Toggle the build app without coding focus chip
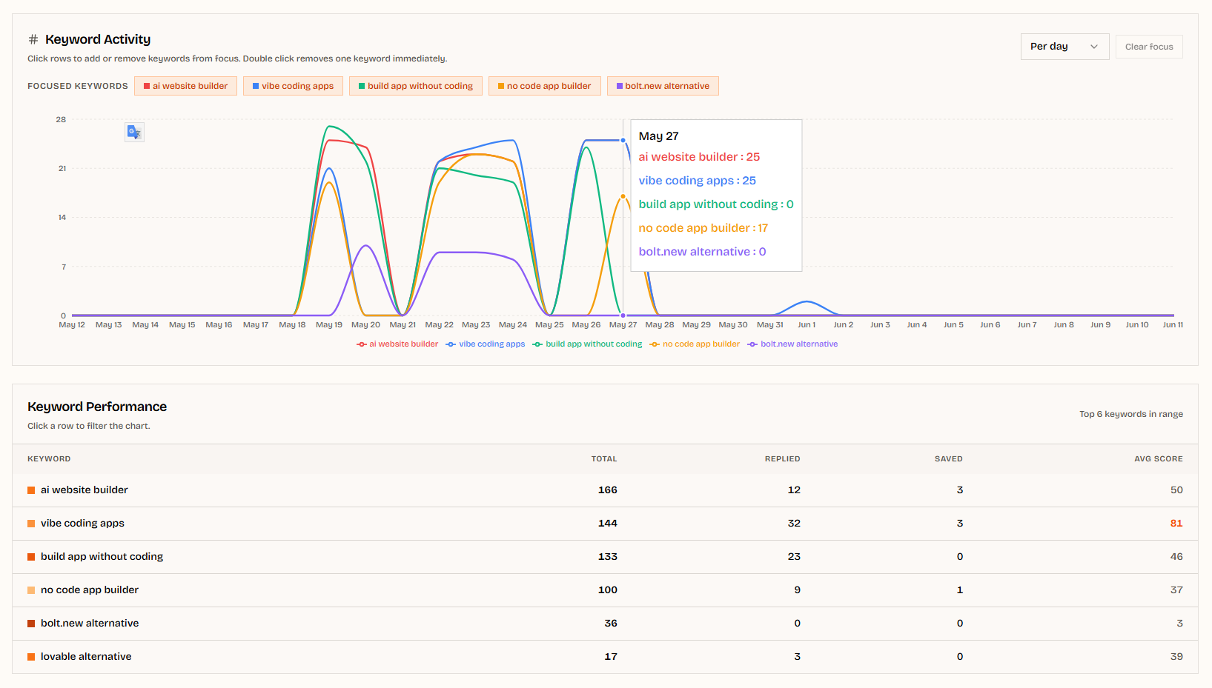 [415, 86]
